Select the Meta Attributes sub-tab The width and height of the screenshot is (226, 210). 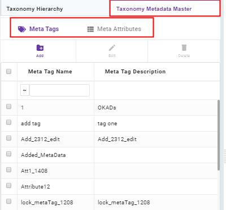114,29
